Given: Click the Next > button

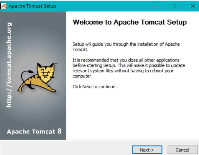Looking at the screenshot, I should 147,150.
